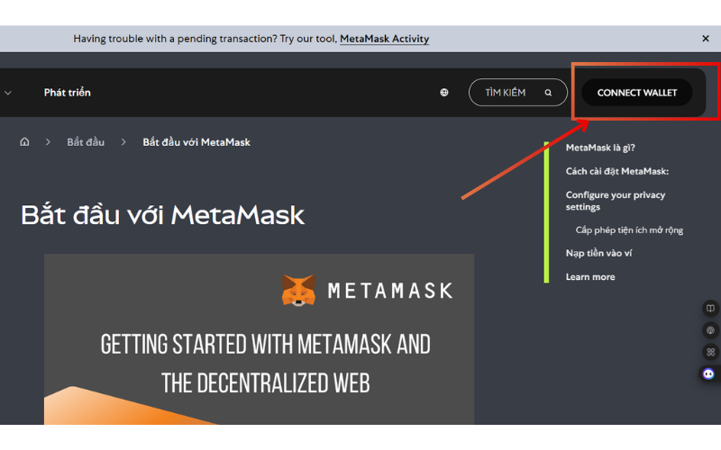Open the Phát triển menu
721x450 pixels.
pyautogui.click(x=67, y=93)
